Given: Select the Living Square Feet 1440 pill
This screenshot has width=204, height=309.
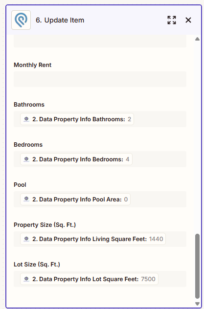Looking at the screenshot, I should 93,239.
